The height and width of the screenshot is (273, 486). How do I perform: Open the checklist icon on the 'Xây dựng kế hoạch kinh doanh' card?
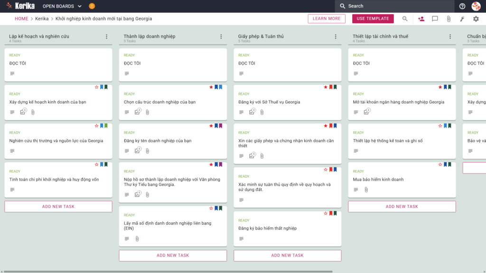point(23,111)
